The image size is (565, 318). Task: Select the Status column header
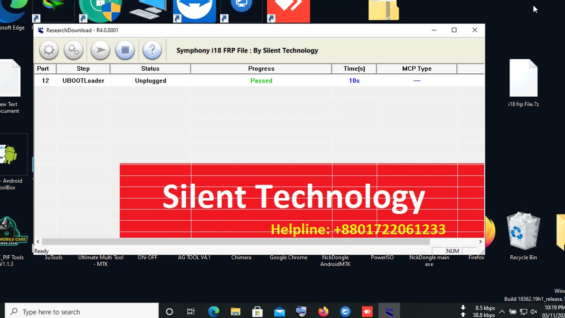coord(150,68)
